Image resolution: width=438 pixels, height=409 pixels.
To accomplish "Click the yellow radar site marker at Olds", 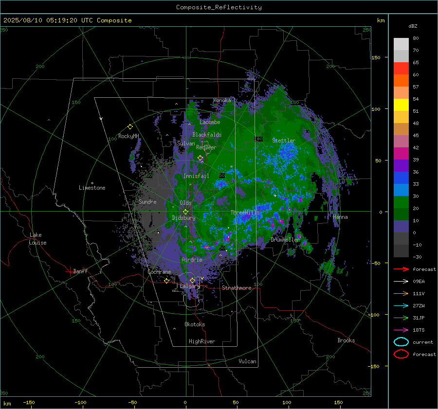I will point(185,212).
